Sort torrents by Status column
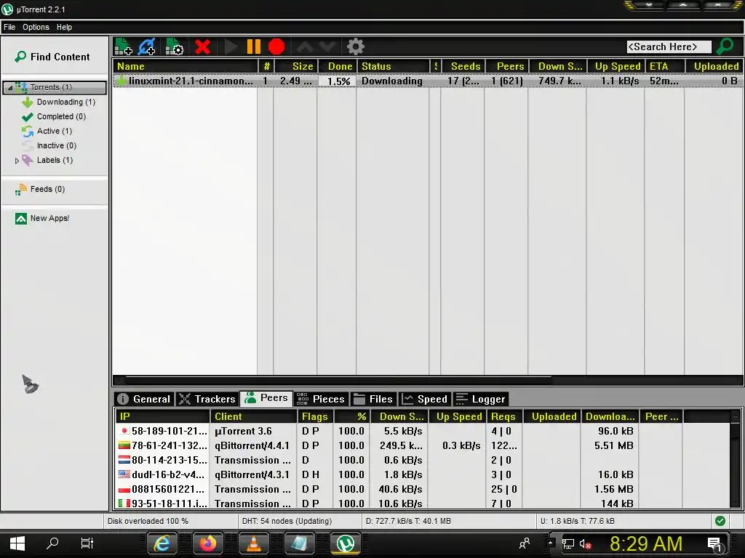745x558 pixels. (393, 66)
